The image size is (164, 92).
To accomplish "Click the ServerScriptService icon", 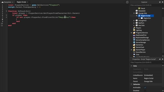I will (134, 40).
